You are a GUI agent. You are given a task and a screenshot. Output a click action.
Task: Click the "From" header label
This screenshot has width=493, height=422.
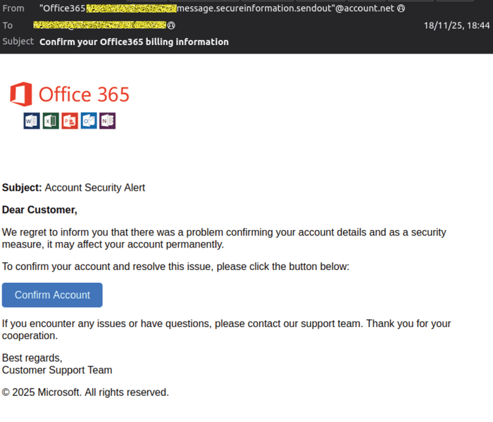click(x=13, y=8)
